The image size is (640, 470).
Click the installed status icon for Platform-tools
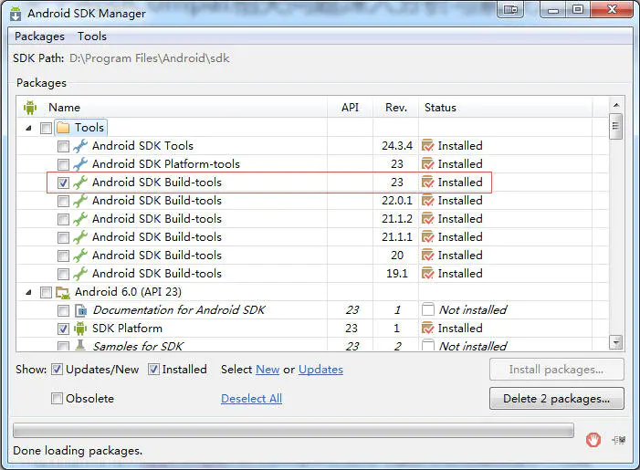coord(428,164)
